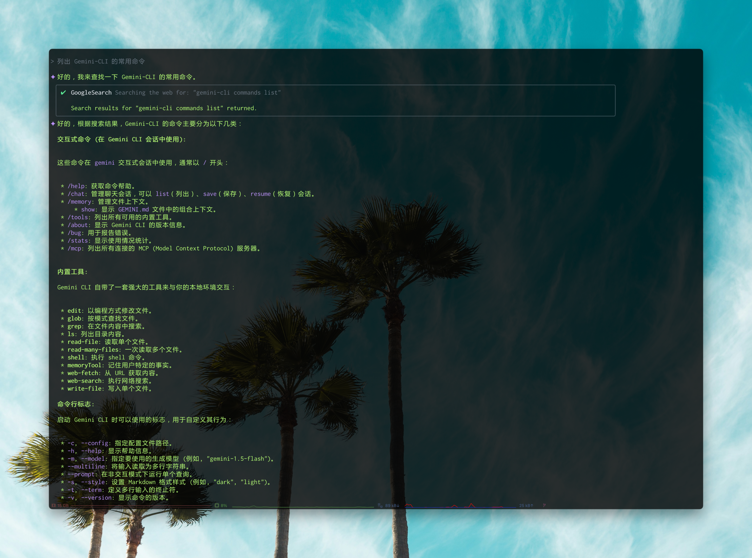Click the 'Search results for ... returned.' line
Image resolution: width=752 pixels, height=558 pixels.
pos(164,108)
